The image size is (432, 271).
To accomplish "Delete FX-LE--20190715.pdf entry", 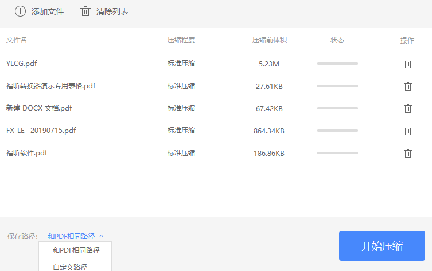I will 408,131.
